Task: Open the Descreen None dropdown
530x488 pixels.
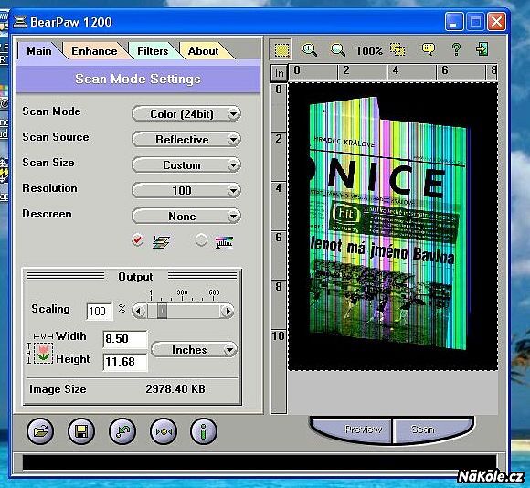Action: (186, 216)
